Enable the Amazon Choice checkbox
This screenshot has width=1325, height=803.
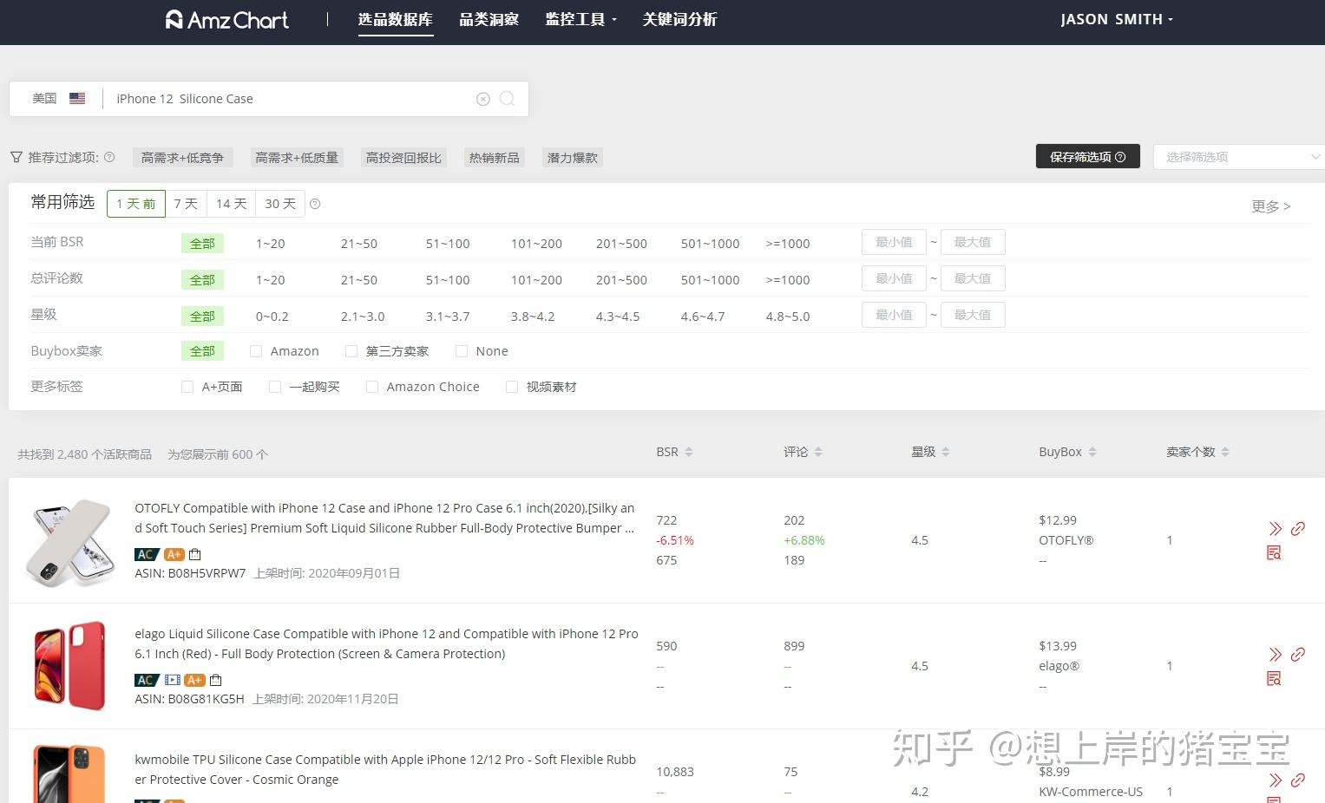(x=372, y=387)
